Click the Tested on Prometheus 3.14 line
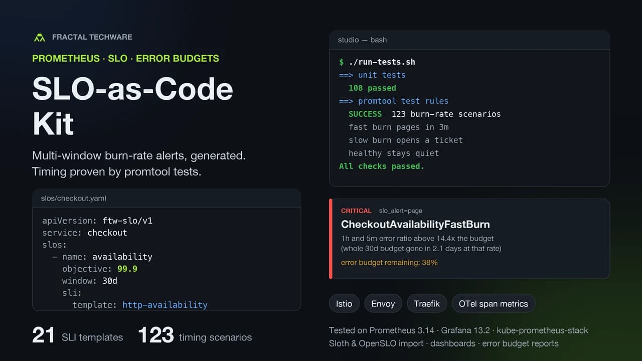Viewport: 642px width, 361px height. [458, 330]
